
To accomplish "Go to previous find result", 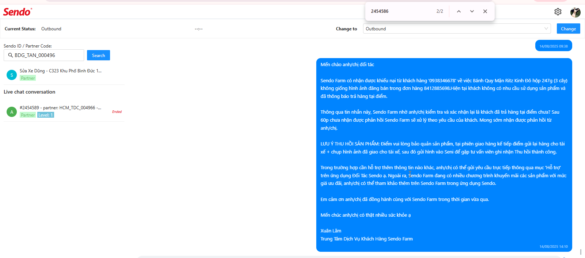I will point(459,11).
